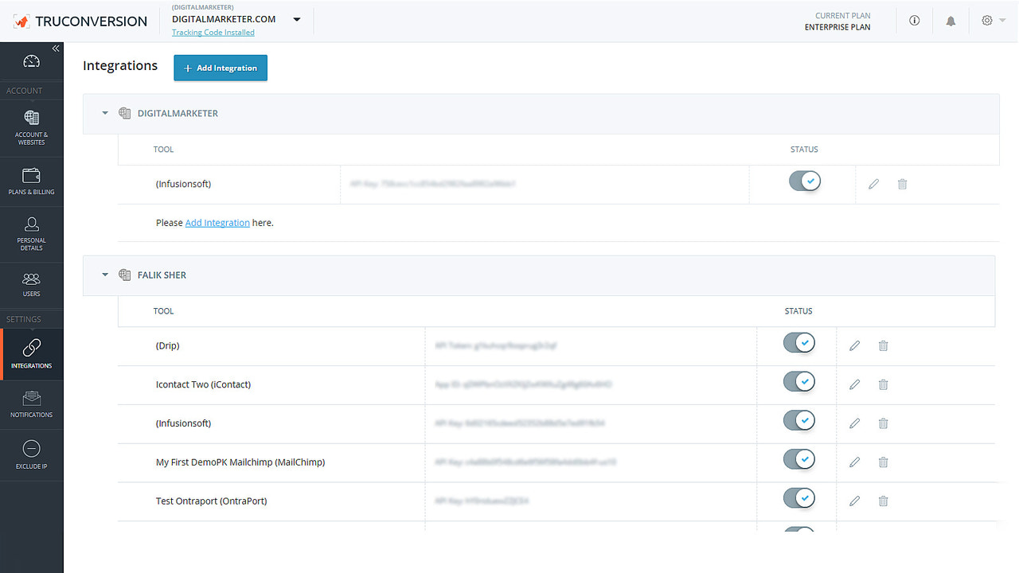Turn off My First DemoPK Mailchimp status
This screenshot has width=1019, height=573.
[x=798, y=459]
